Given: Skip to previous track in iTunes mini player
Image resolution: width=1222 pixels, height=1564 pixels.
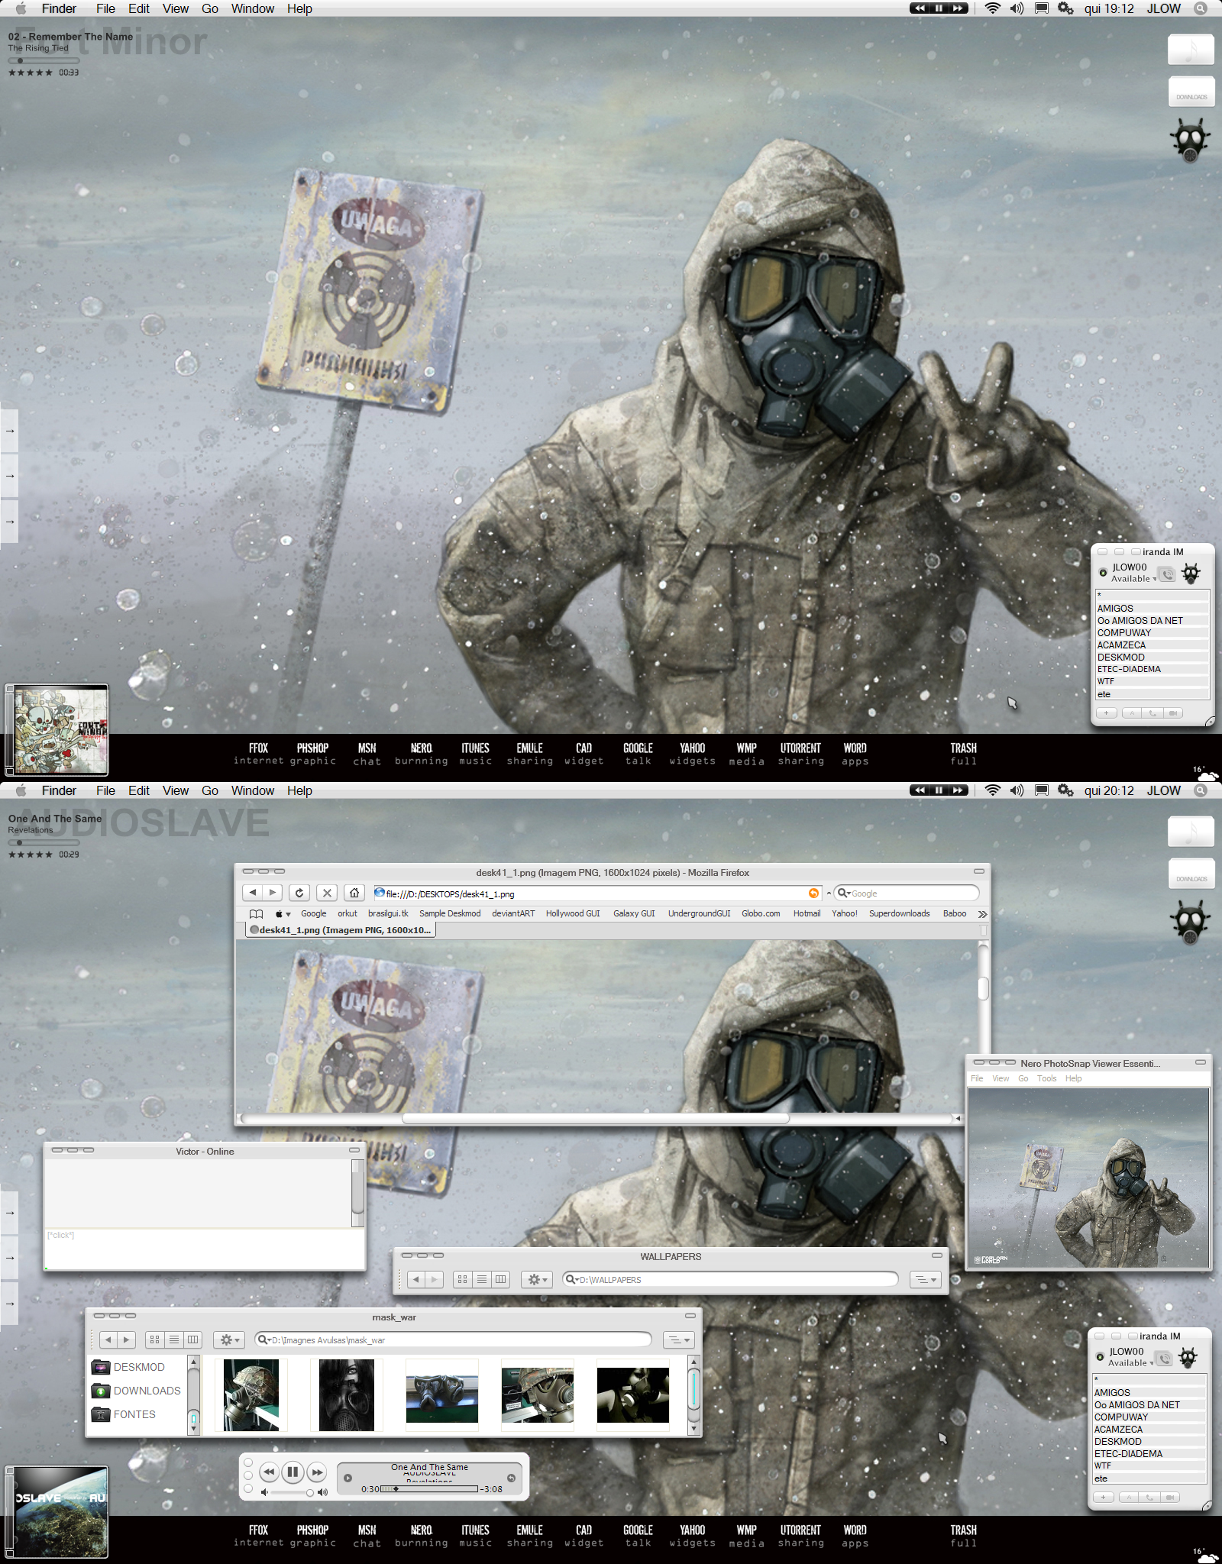Looking at the screenshot, I should pyautogui.click(x=269, y=1472).
